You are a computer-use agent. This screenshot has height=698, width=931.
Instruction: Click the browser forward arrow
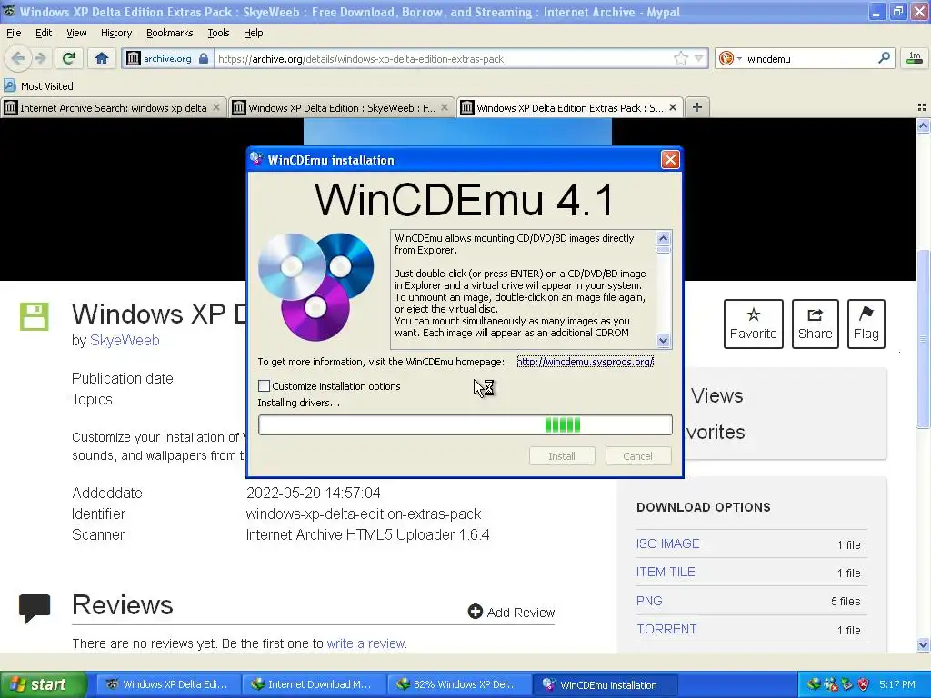click(40, 58)
